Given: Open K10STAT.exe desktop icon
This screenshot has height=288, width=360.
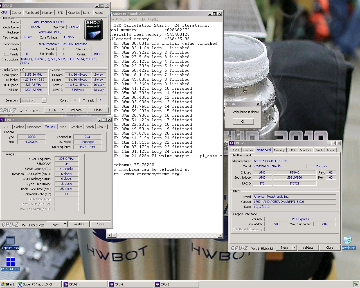Looking at the screenshot, I should pyautogui.click(x=10, y=264).
